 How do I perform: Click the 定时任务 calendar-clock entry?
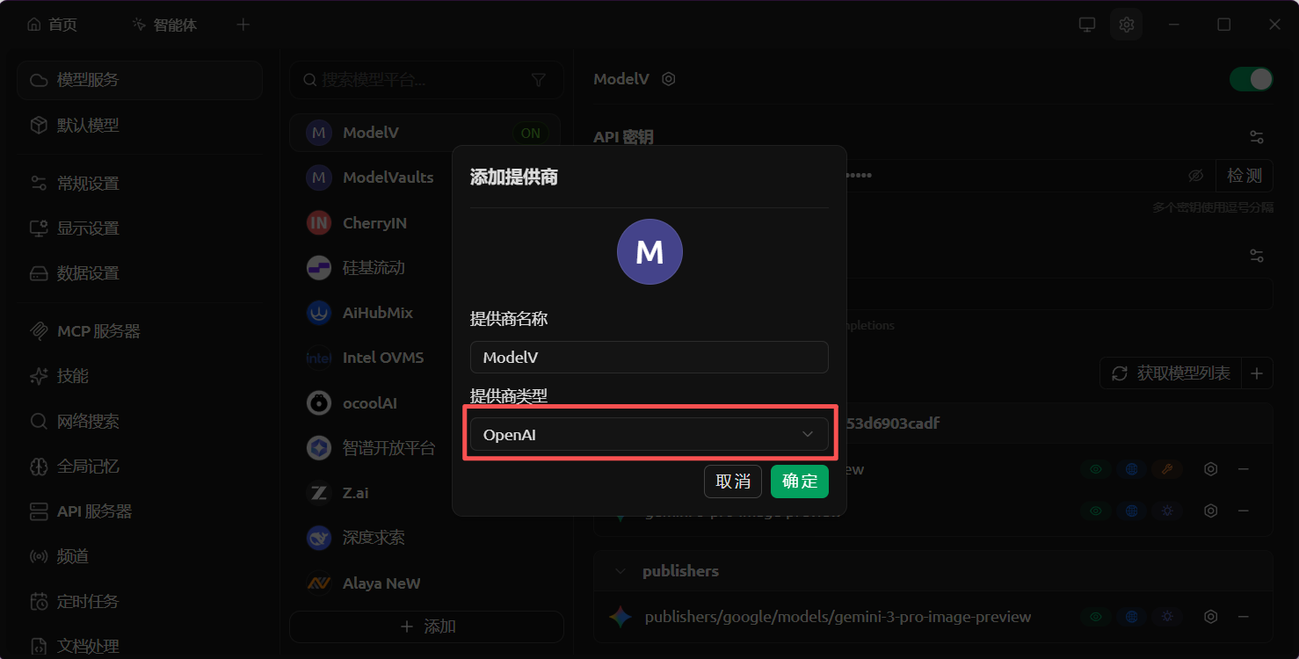(x=140, y=602)
